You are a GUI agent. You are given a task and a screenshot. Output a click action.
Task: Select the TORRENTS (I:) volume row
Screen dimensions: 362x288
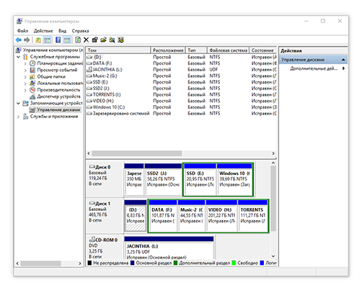point(107,94)
